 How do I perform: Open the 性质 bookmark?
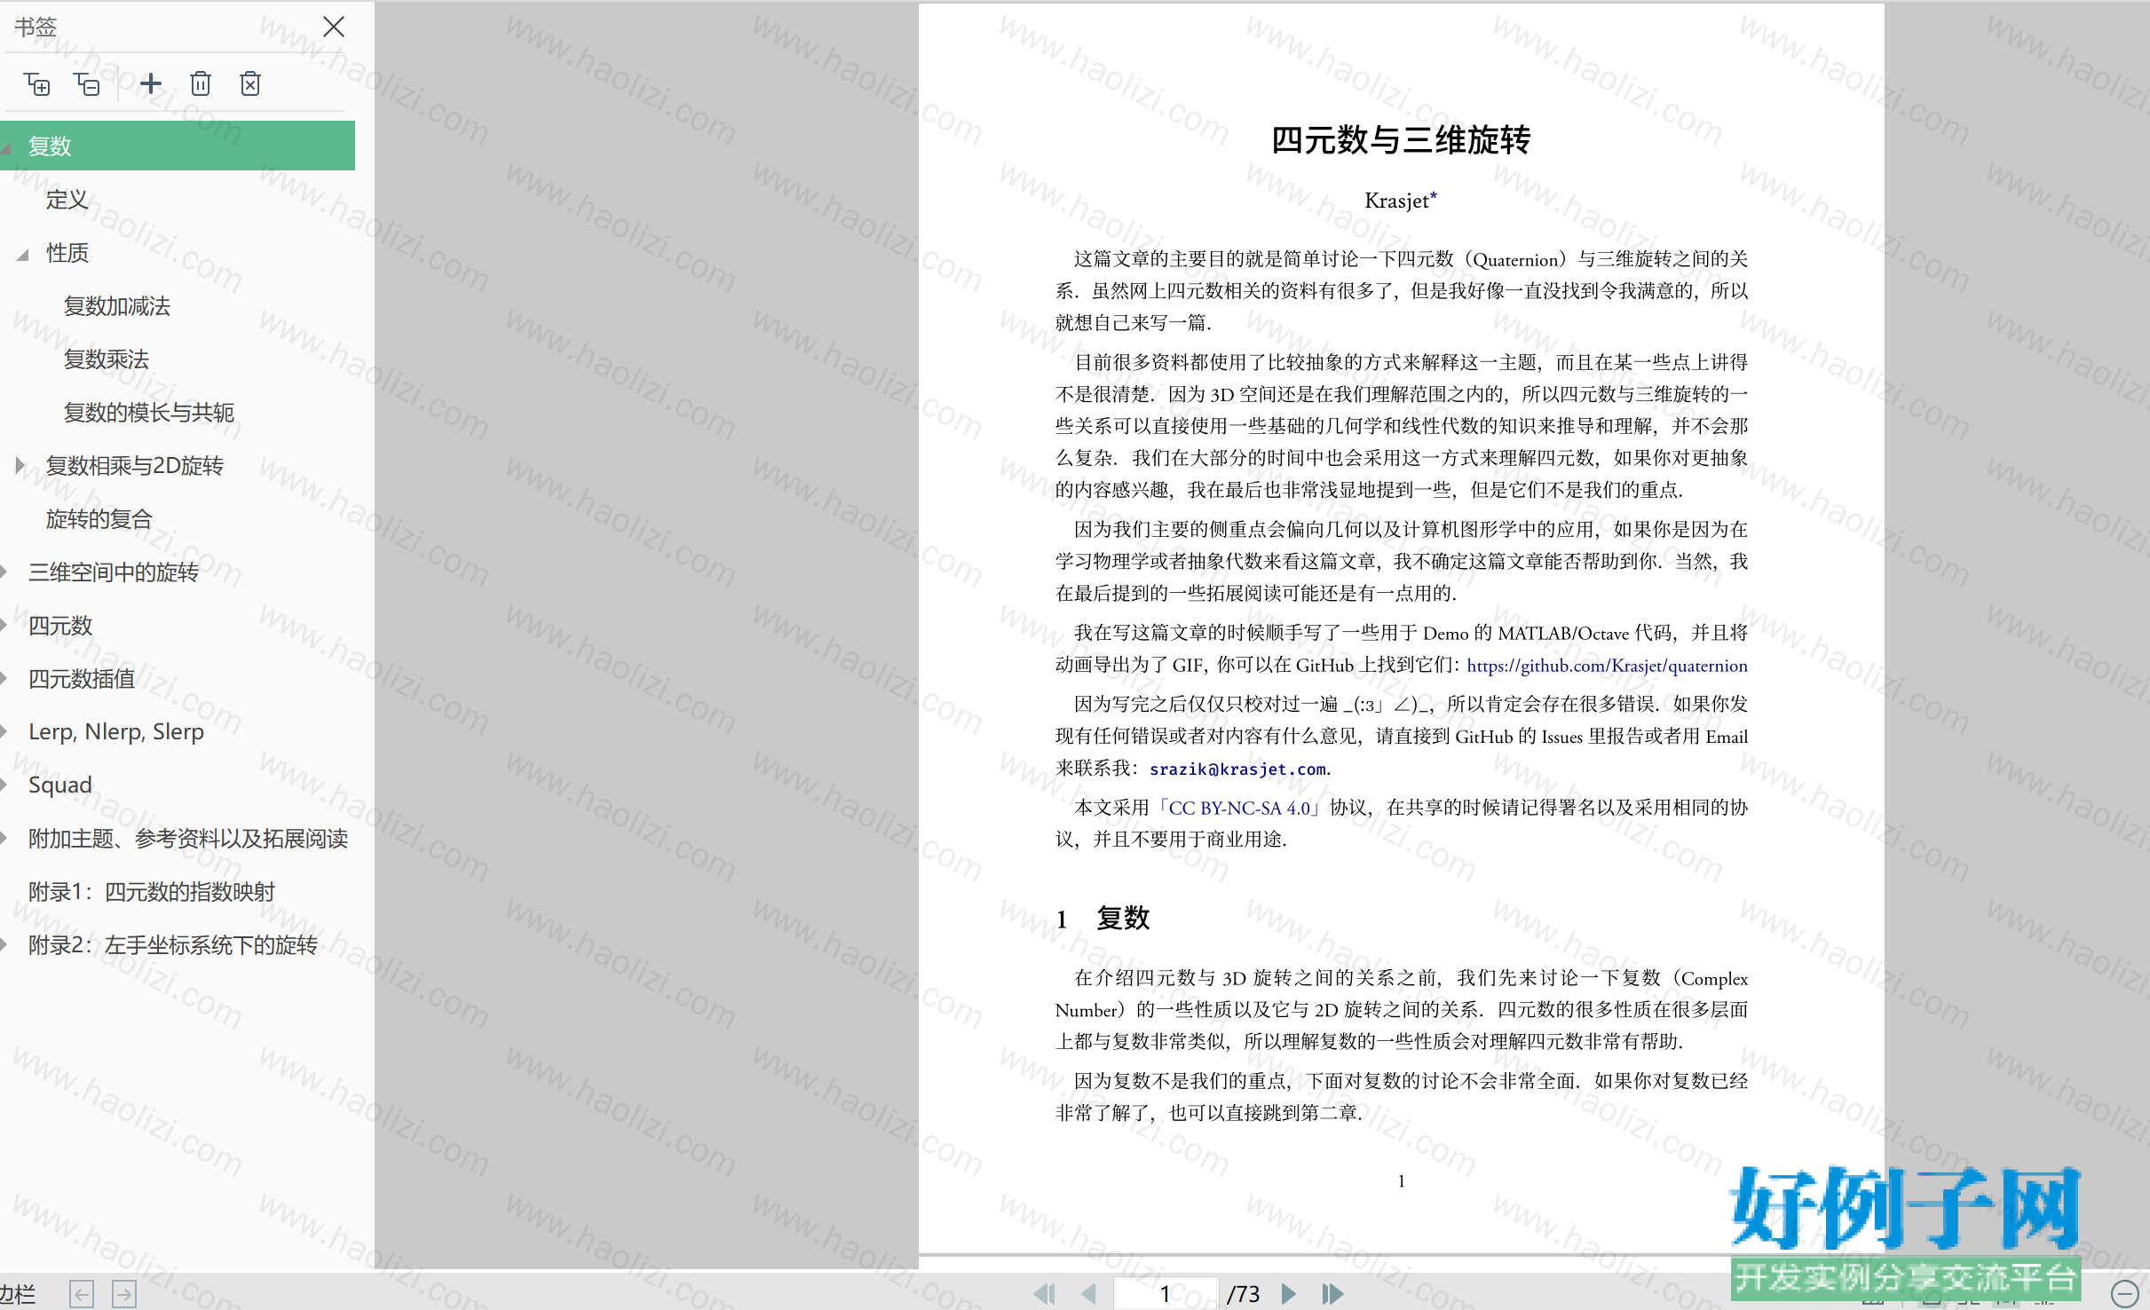click(67, 253)
